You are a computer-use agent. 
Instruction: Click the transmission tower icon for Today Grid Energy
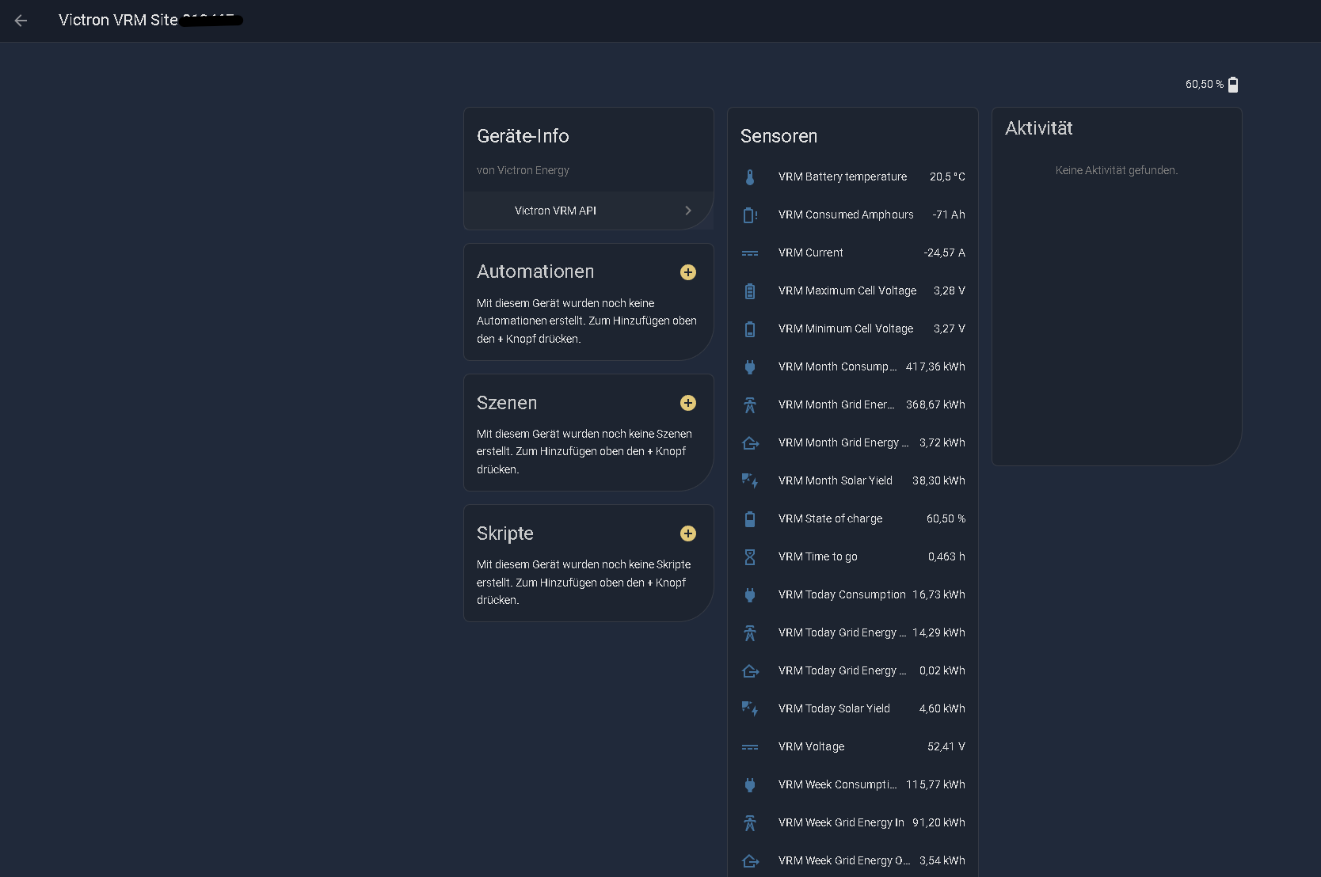[749, 633]
